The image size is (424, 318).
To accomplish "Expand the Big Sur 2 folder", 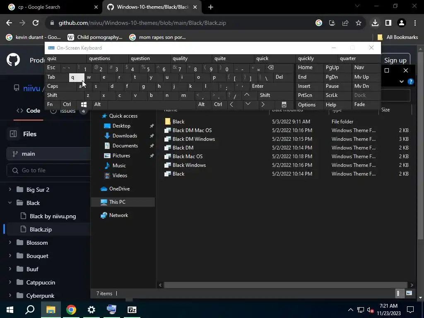I will click(x=10, y=190).
